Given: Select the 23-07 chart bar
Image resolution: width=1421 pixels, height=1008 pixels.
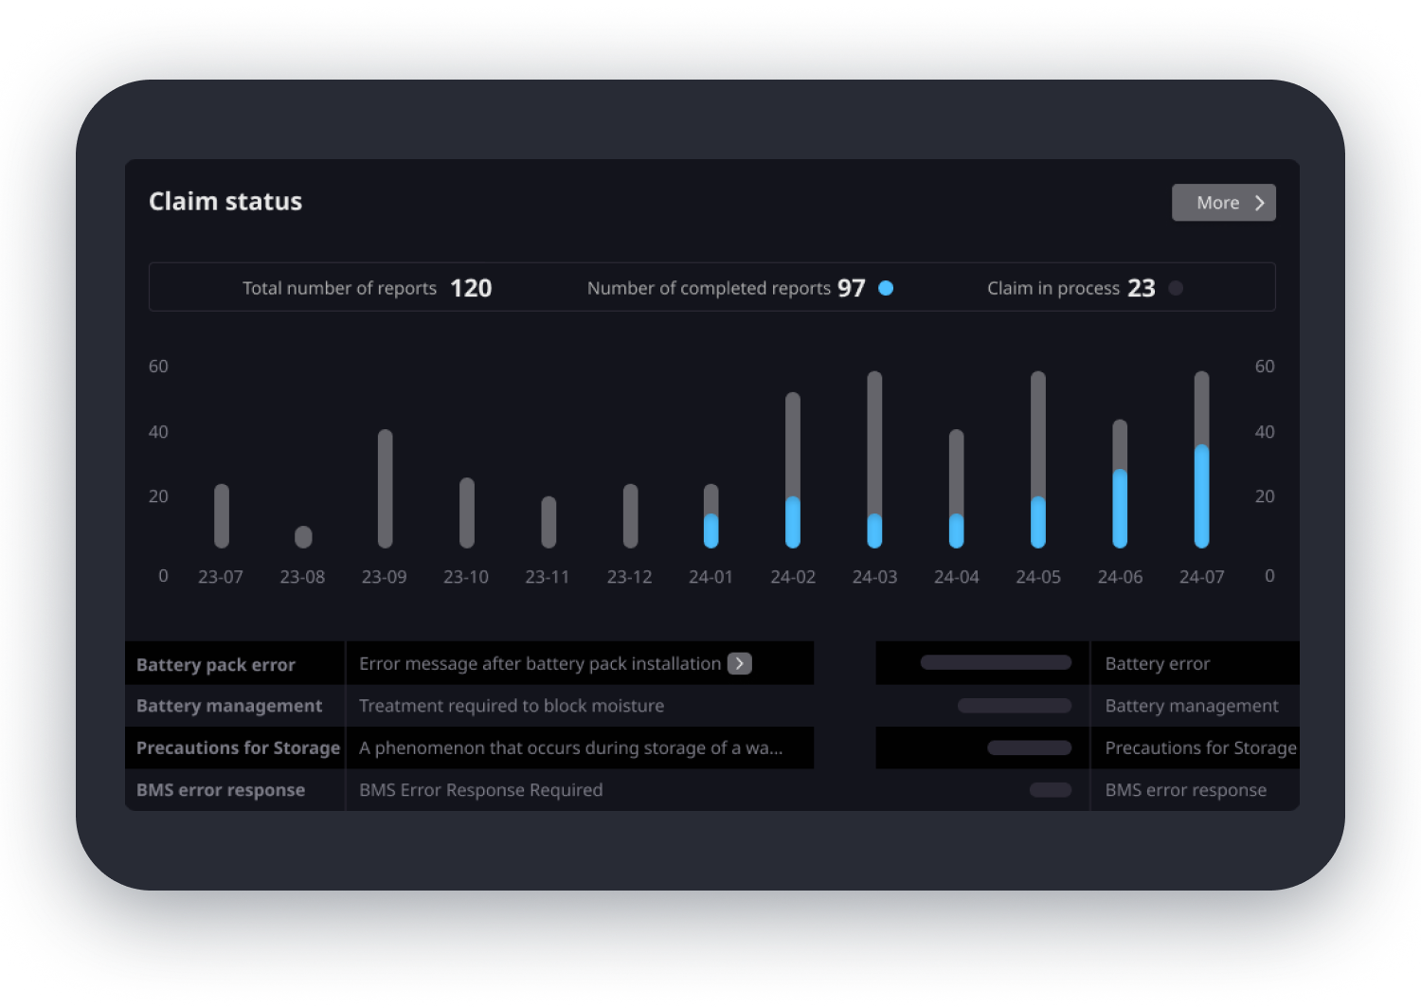Looking at the screenshot, I should 222,516.
